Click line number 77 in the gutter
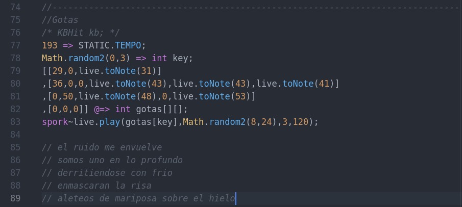Screen dimensions: 462x207 point(15,45)
